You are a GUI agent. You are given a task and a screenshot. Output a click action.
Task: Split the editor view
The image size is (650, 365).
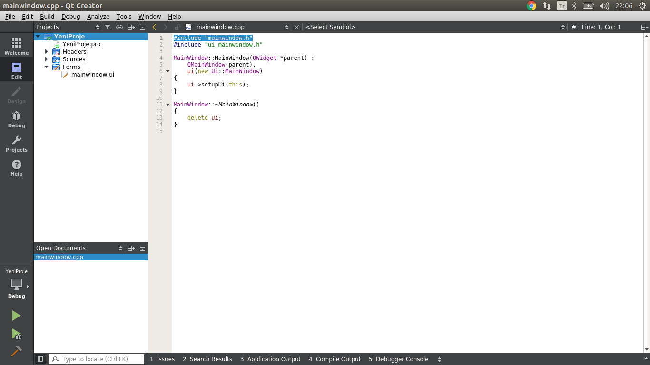point(644,27)
